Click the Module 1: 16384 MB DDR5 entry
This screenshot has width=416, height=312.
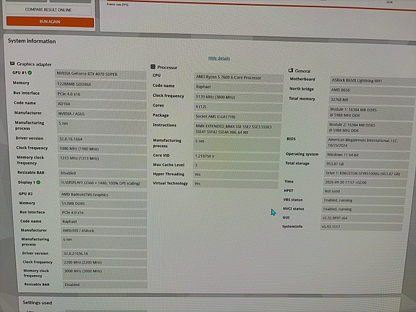(370, 112)
